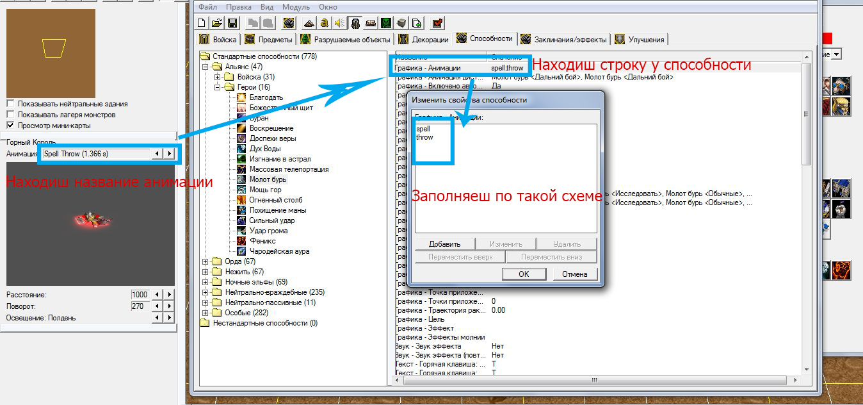Click next animation arrow beside Spell Throw
Image resolution: width=863 pixels, height=405 pixels.
(169, 154)
